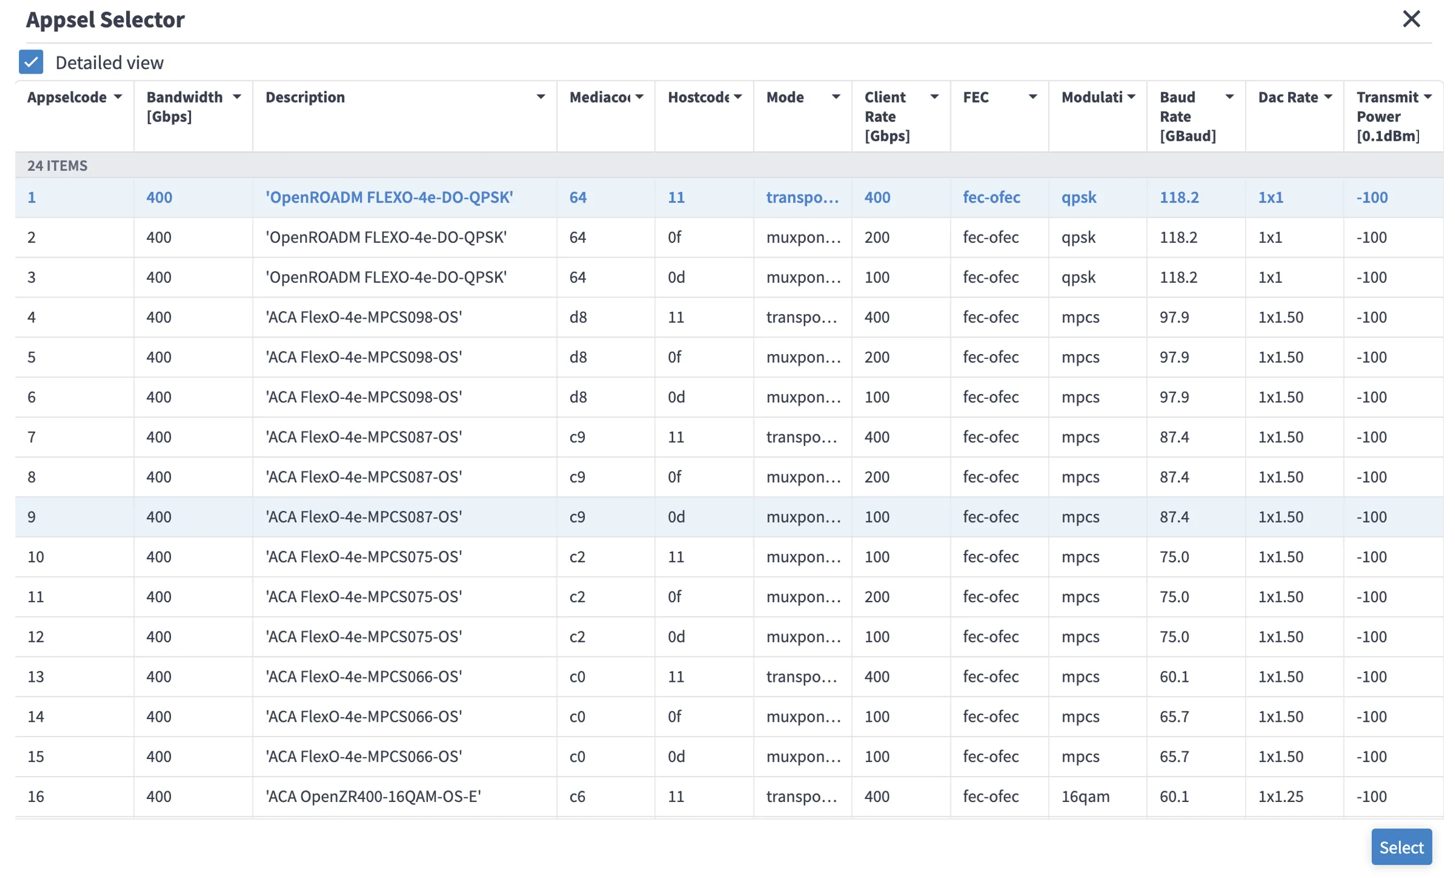This screenshot has width=1455, height=878.
Task: Uncheck the Detailed view checkbox
Action: click(x=31, y=62)
